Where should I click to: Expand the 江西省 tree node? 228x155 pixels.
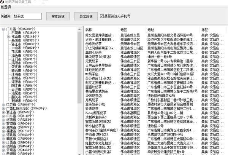tap(3, 142)
